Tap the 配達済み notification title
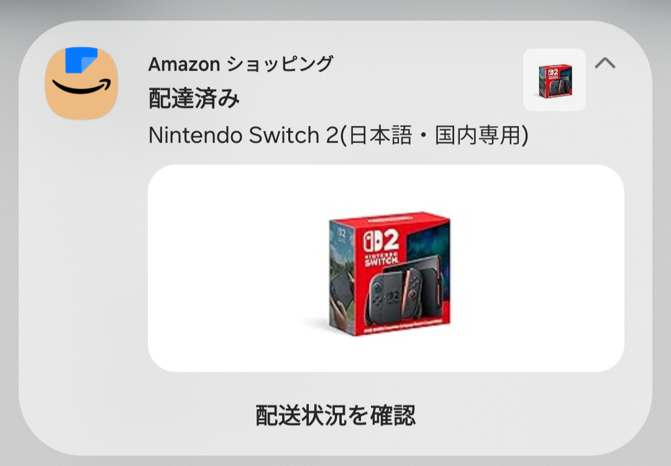The width and height of the screenshot is (671, 466). click(x=193, y=98)
